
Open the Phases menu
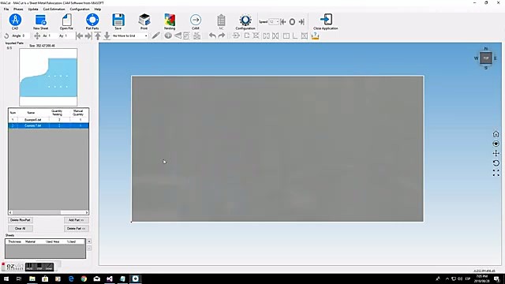(18, 9)
